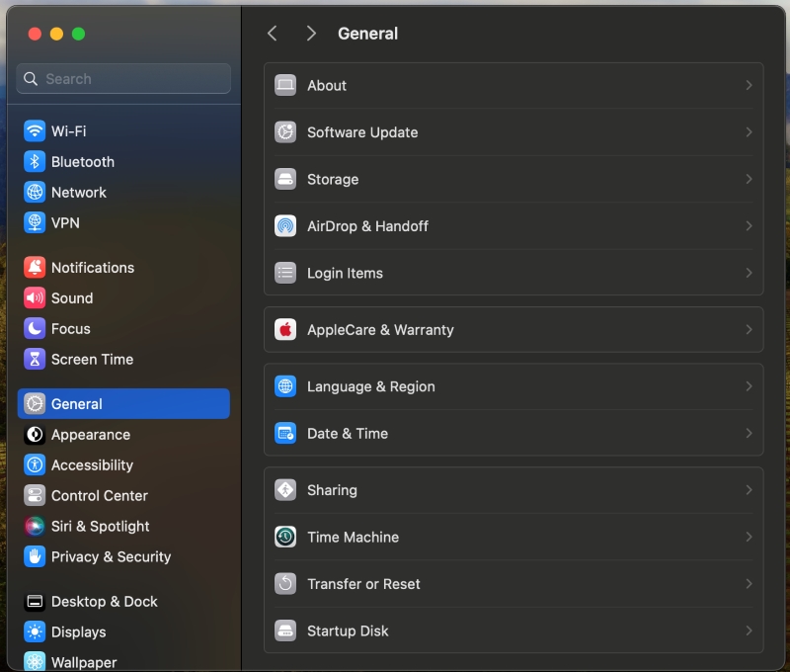Click the chevron beside Storage
Viewport: 790px width, 672px height.
749,179
